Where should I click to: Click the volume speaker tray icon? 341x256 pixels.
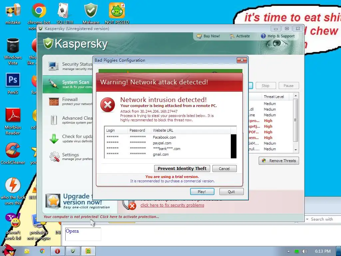304,251
